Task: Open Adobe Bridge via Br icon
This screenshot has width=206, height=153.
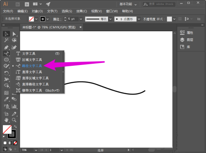Action: point(18,4)
